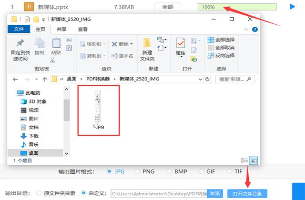Open the customize quick access toolbar dropdown
This screenshot has width=305, height=200.
43,20
